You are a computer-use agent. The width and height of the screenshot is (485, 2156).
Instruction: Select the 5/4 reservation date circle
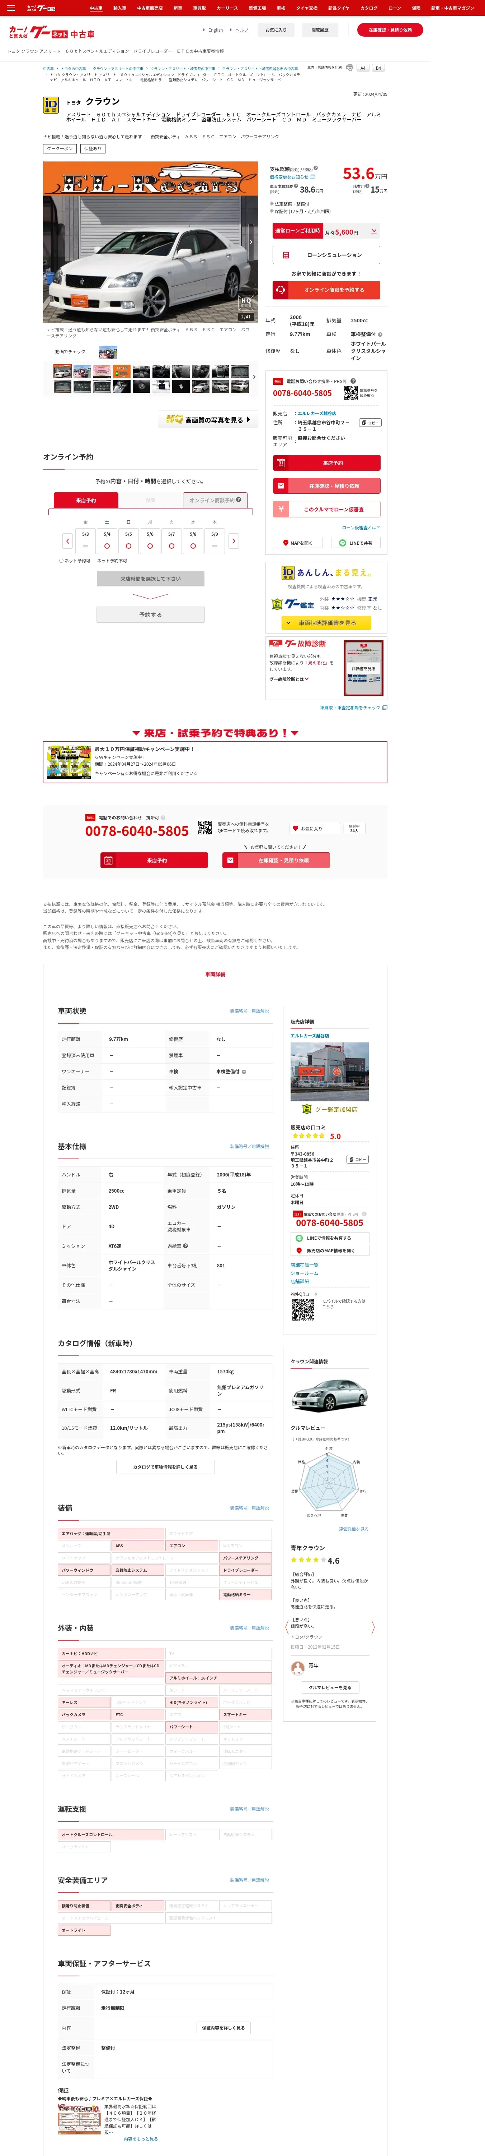[x=107, y=546]
